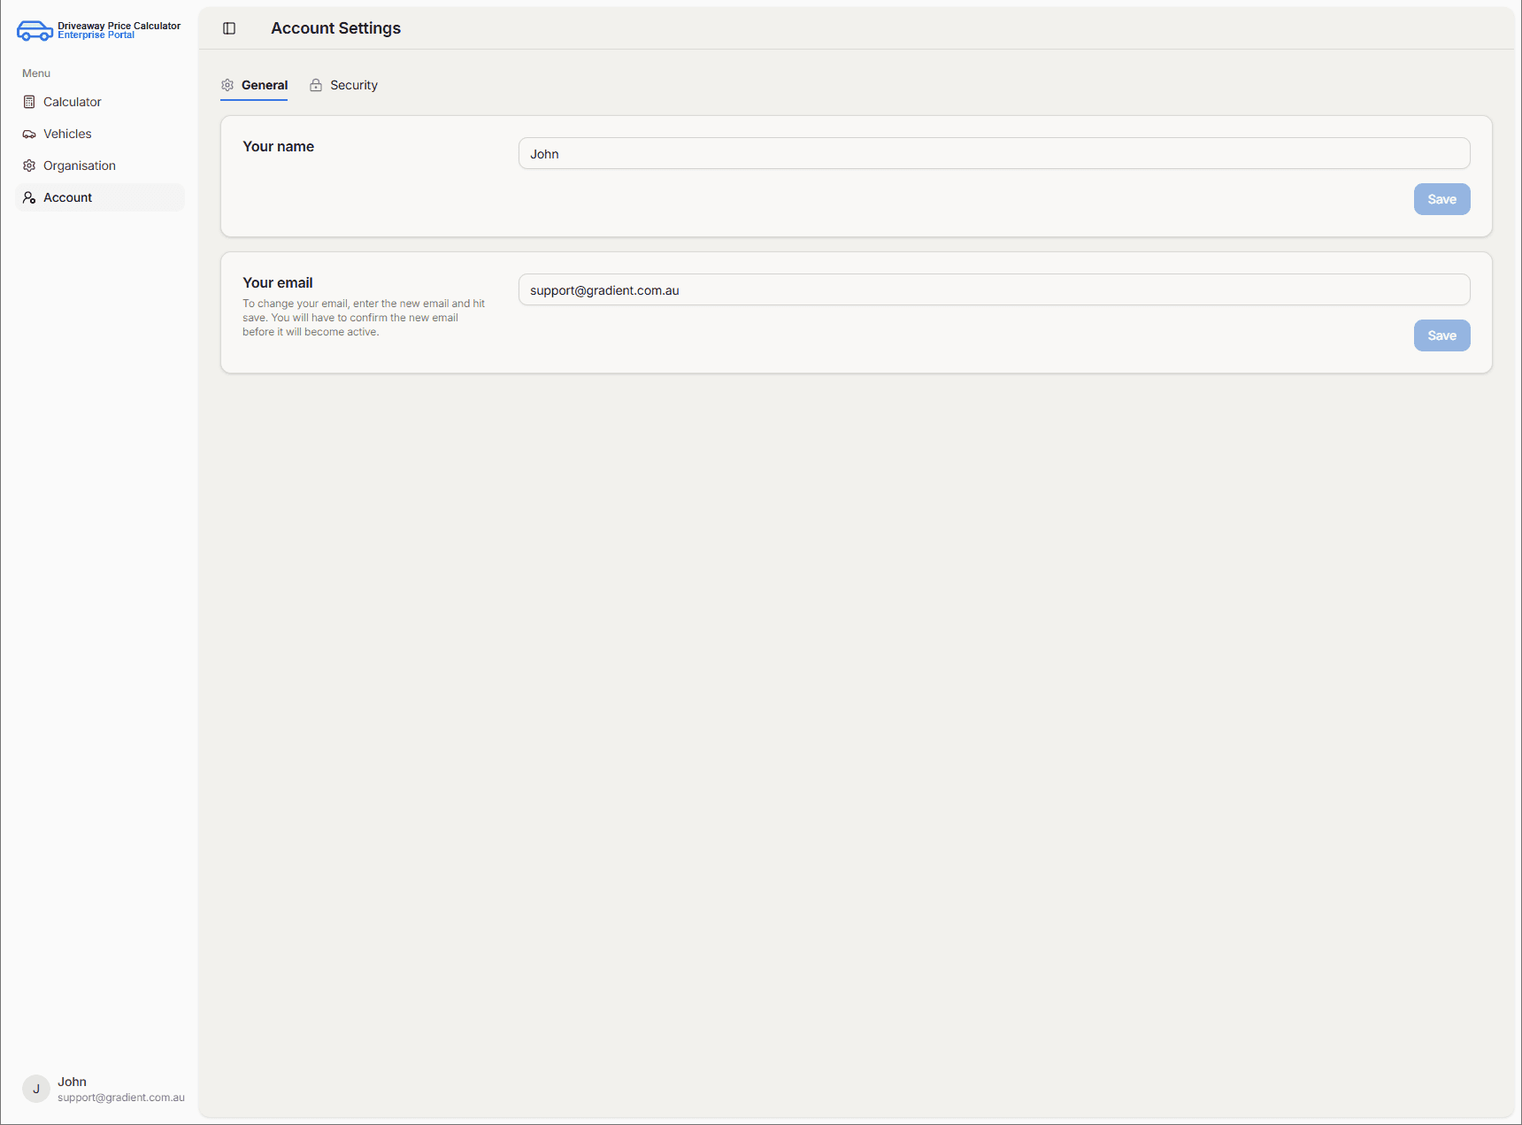Open the Calculator menu item
1522x1125 pixels.
pos(73,102)
